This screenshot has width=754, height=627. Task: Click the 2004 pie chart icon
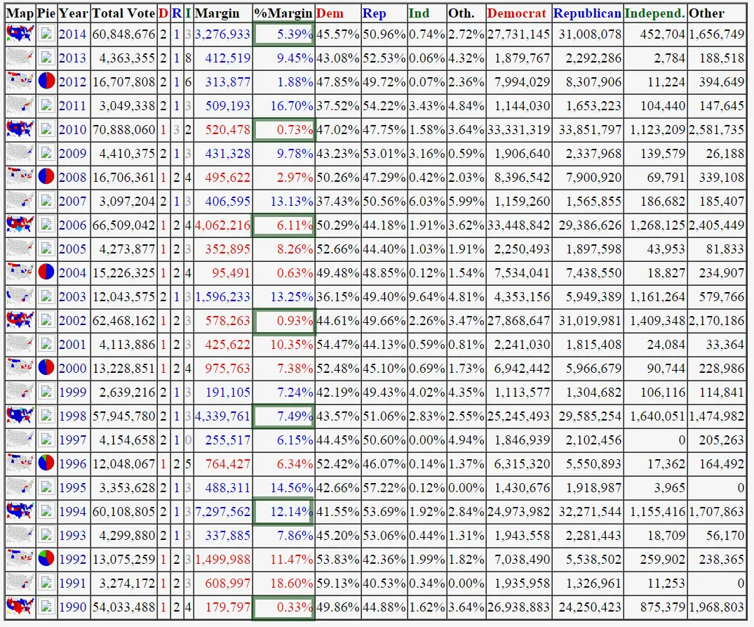click(x=47, y=273)
